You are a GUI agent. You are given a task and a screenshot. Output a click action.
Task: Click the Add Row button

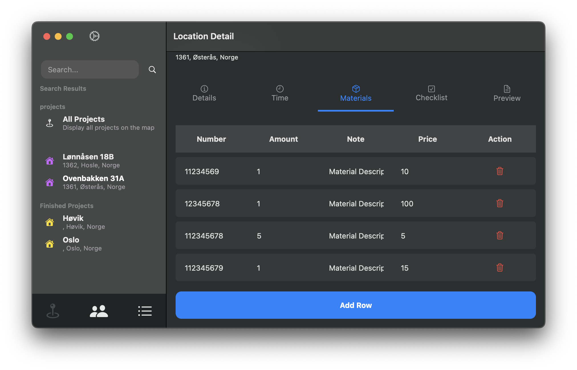click(356, 305)
